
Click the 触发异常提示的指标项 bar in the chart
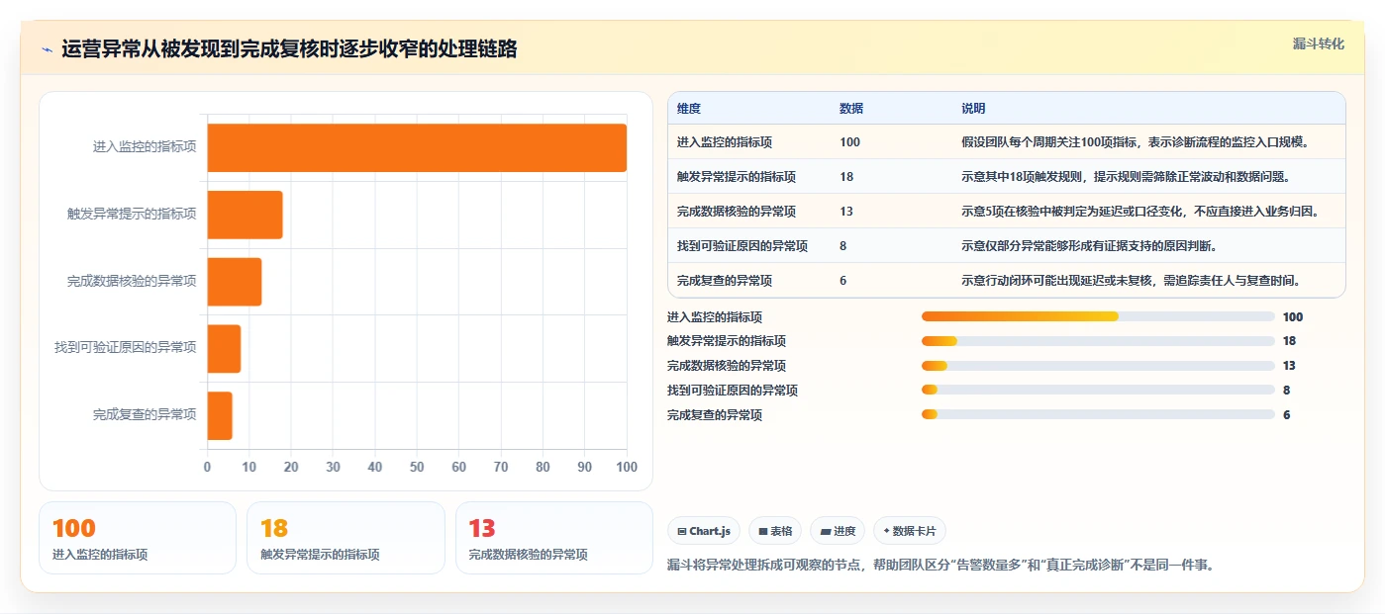point(245,215)
